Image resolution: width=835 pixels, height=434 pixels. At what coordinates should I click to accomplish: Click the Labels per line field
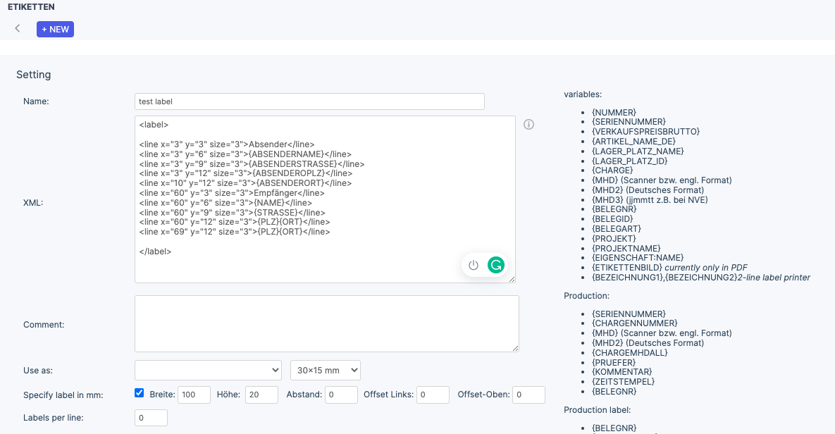pyautogui.click(x=151, y=418)
